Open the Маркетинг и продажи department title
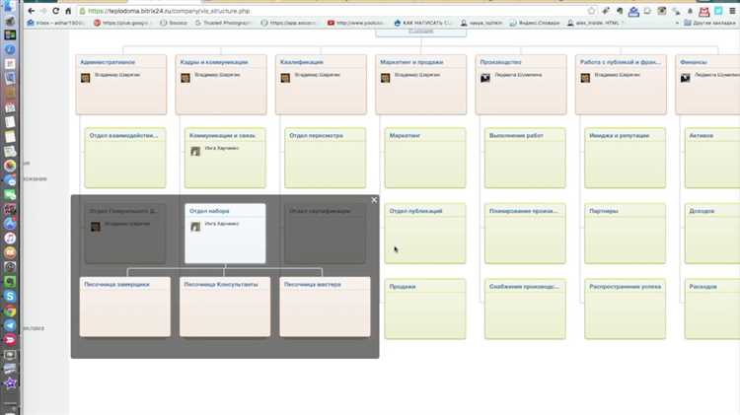 (x=411, y=62)
